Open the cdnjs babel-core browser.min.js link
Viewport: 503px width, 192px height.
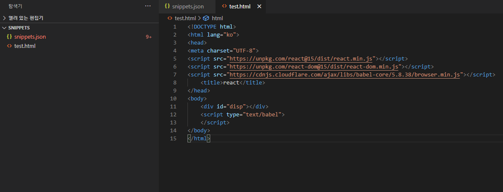click(345, 74)
